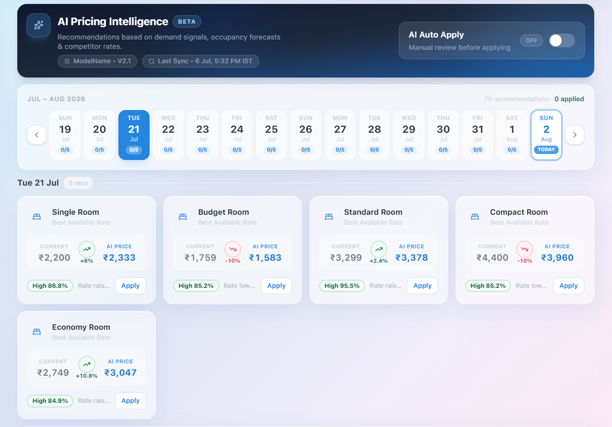This screenshot has height=427, width=612.
Task: Select Sun 2 Aug today date
Action: pyautogui.click(x=546, y=135)
